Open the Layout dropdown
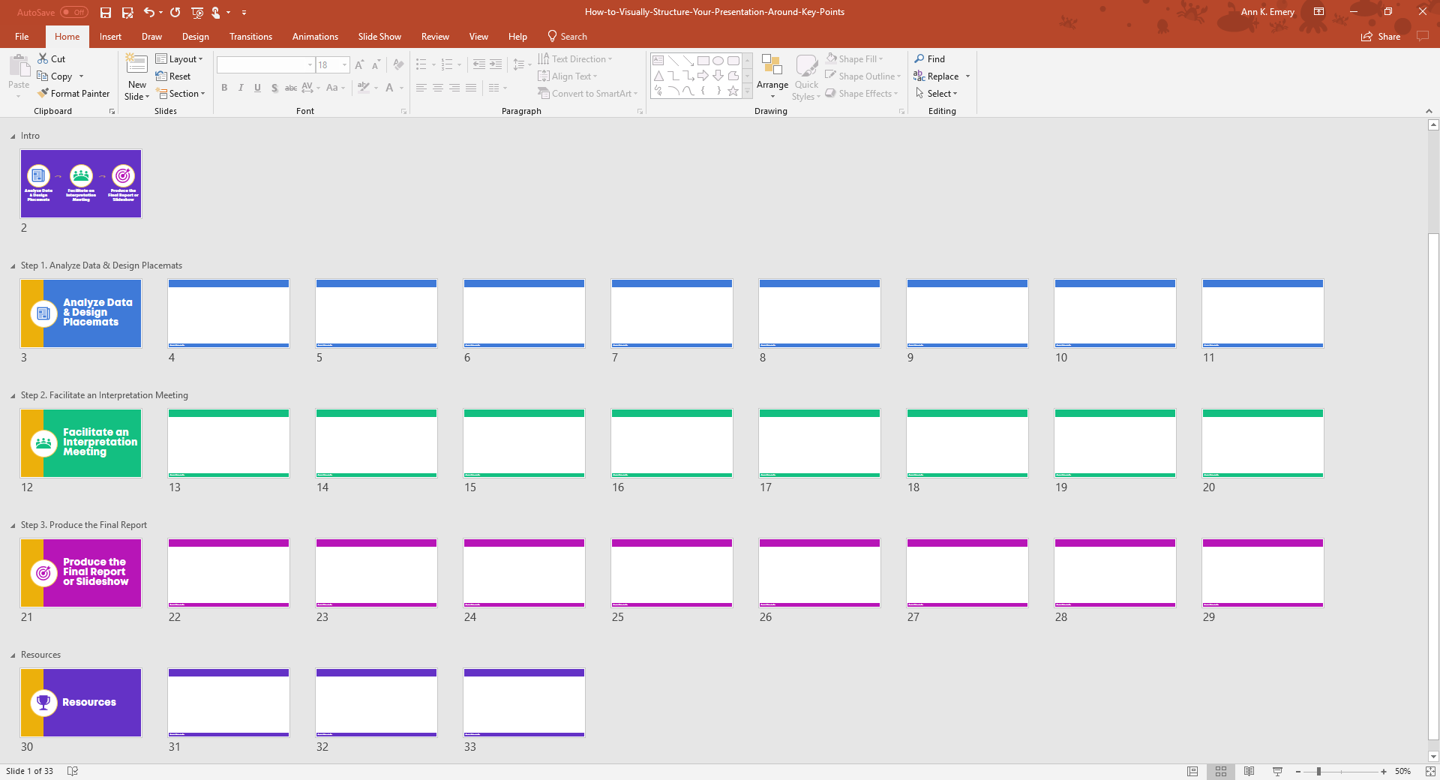This screenshot has height=780, width=1440. coord(180,58)
